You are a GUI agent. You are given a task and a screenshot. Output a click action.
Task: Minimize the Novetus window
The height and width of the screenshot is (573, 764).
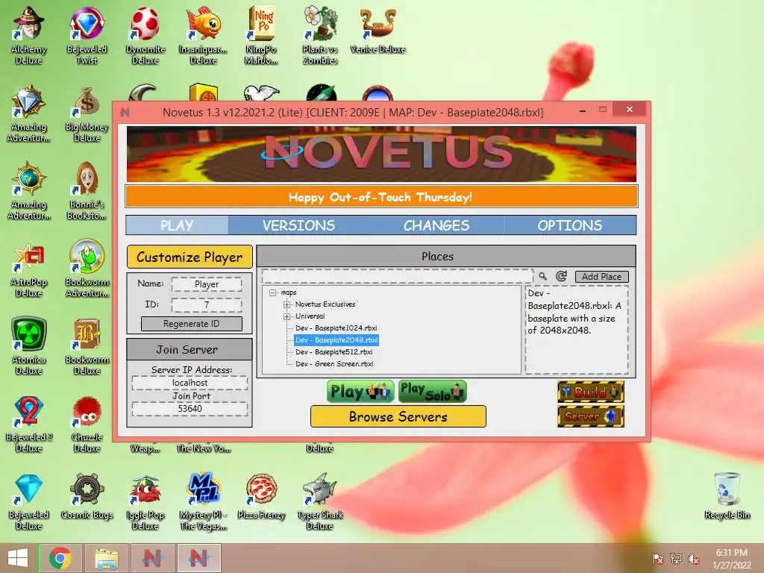pyautogui.click(x=582, y=111)
